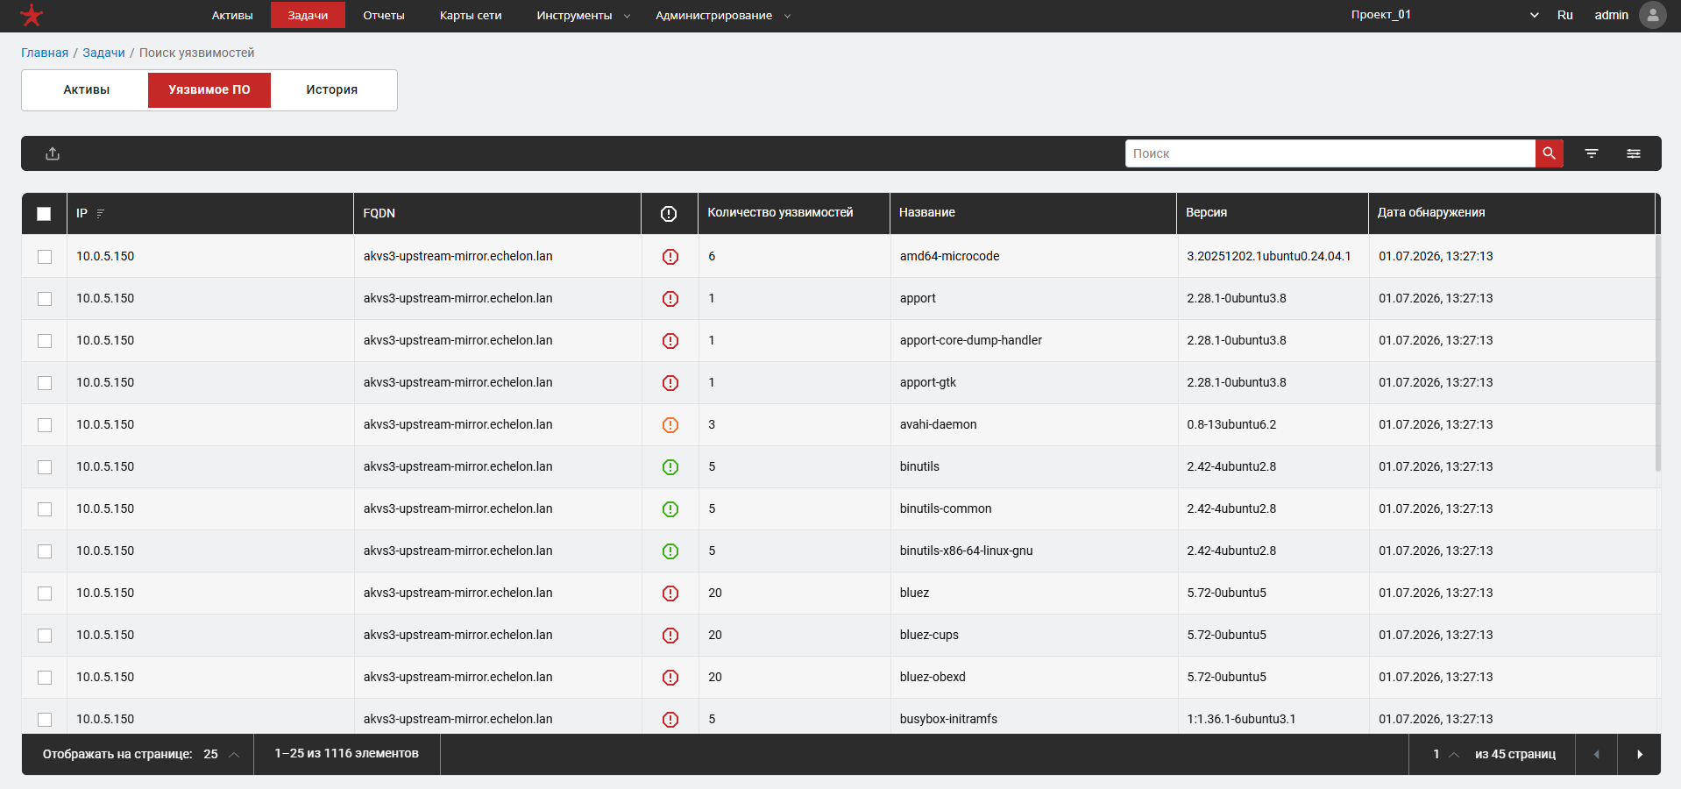The height and width of the screenshot is (789, 1681).
Task: Click the admin username label
Action: click(x=1611, y=15)
